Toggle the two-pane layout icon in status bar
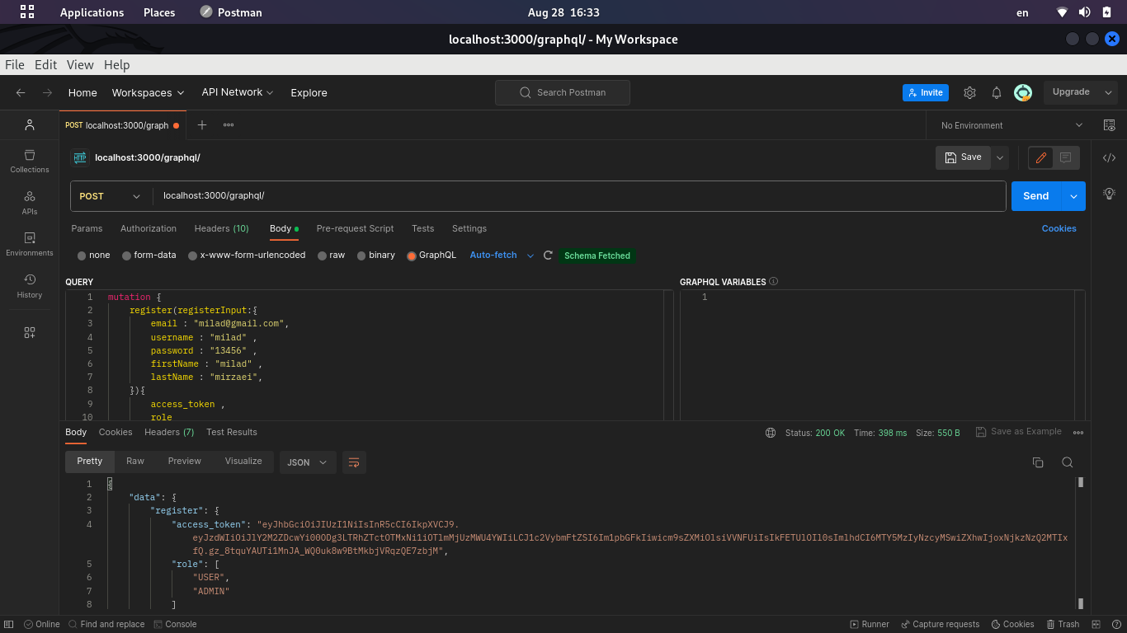Image resolution: width=1127 pixels, height=633 pixels. coord(1096,624)
